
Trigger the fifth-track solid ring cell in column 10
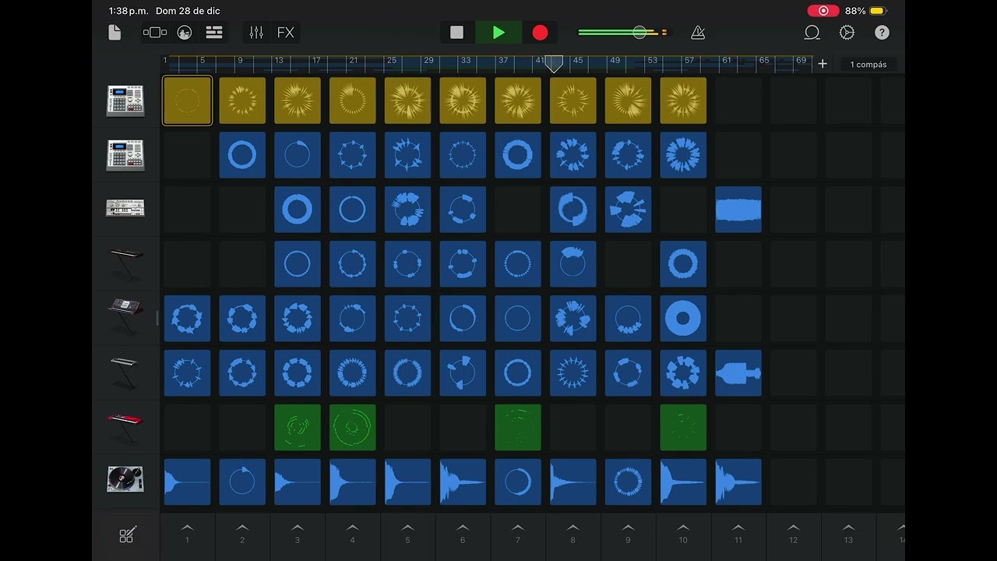tap(683, 318)
